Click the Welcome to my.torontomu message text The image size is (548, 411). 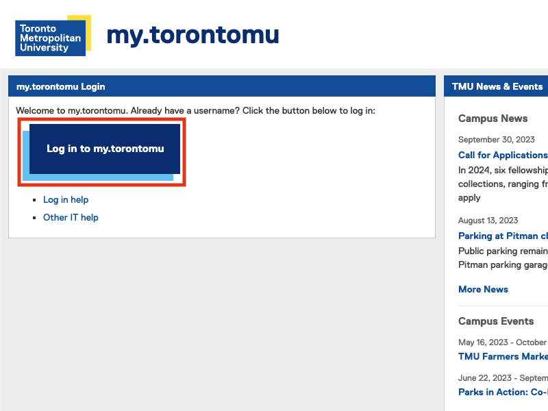point(195,111)
